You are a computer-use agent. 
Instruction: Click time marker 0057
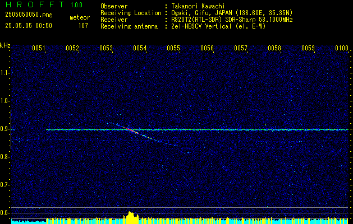pos(241,48)
